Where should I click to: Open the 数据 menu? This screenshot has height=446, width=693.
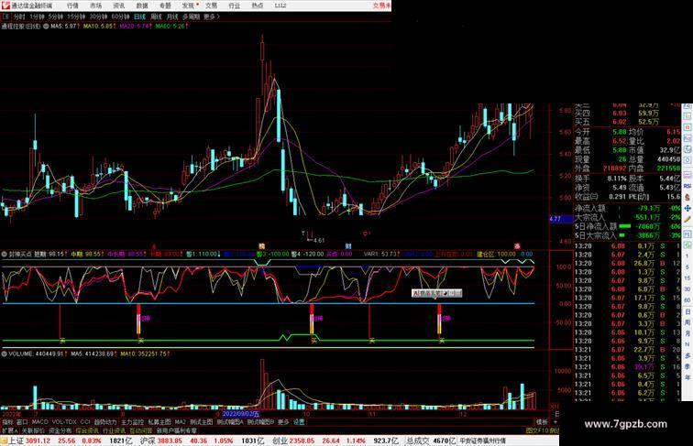click(142, 5)
